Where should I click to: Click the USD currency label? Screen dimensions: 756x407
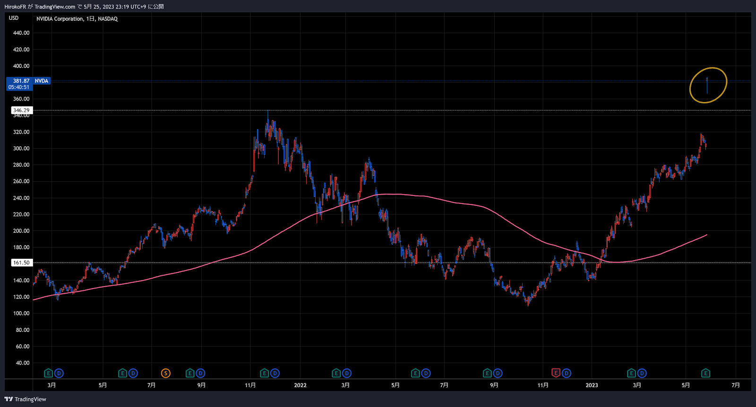pos(14,18)
